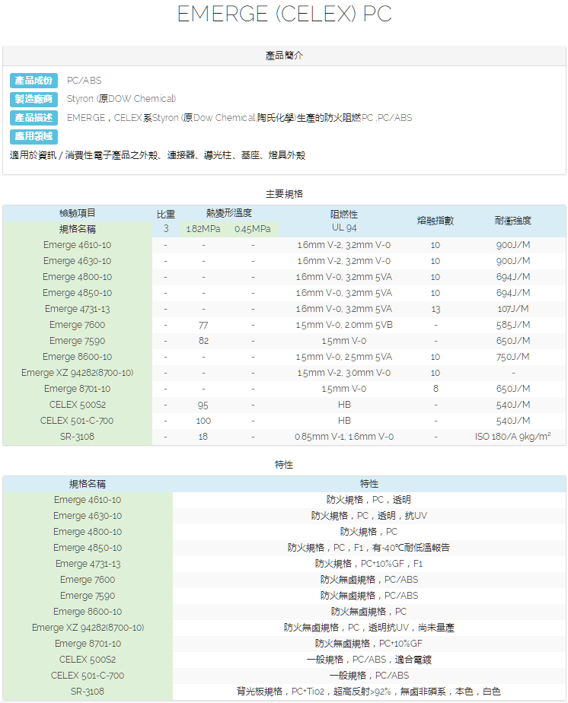Select Emerge 4800-10 in the spec table

(77, 277)
